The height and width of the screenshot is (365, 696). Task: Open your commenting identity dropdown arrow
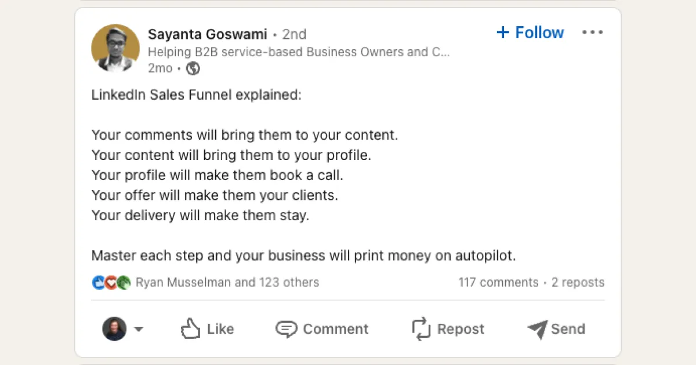pos(139,329)
